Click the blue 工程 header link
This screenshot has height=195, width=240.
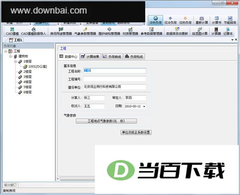[63, 48]
